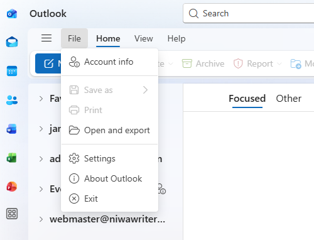Click the Report shield button
This screenshot has width=314, height=240.
point(254,63)
